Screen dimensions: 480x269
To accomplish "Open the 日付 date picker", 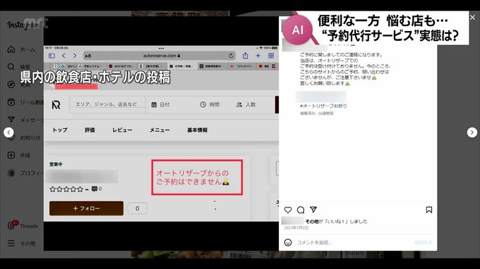I will pos(160,104).
